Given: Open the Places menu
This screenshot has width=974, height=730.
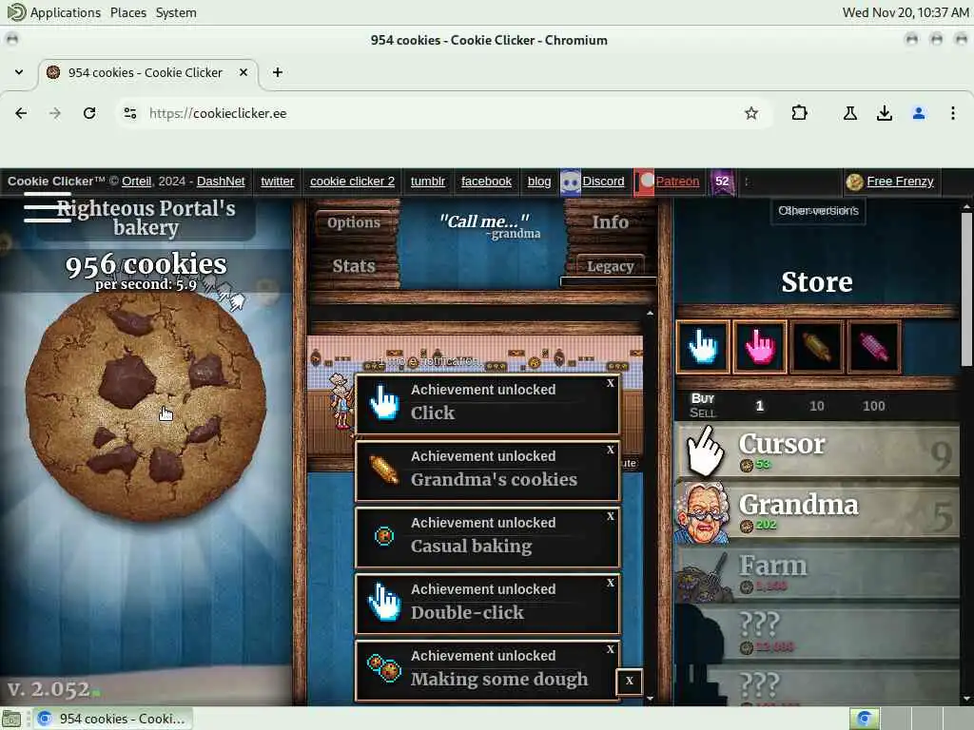Looking at the screenshot, I should pos(128,12).
